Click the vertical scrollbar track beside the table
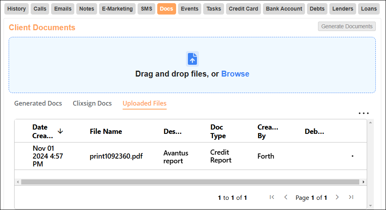Screen dimensions: 386x210 click(x=371, y=164)
